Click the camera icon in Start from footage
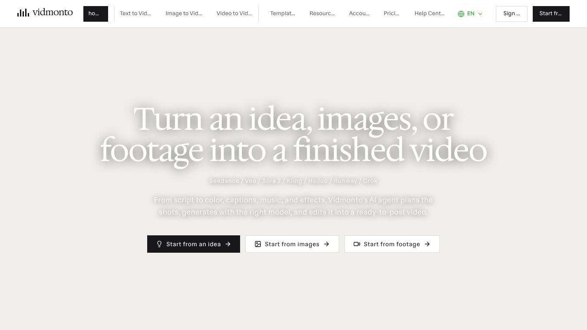 pyautogui.click(x=357, y=244)
